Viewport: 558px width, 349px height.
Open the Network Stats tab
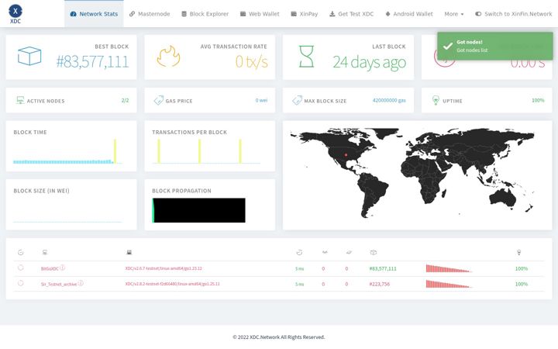pos(94,14)
